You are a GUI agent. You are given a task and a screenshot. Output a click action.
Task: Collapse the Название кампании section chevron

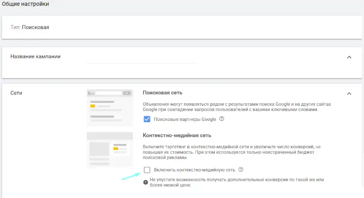pyautogui.click(x=349, y=57)
